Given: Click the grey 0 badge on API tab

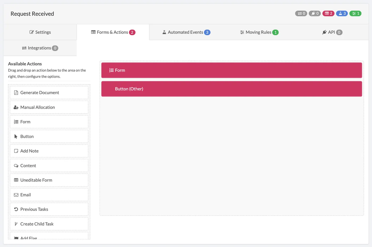Looking at the screenshot, I should click(x=339, y=32).
